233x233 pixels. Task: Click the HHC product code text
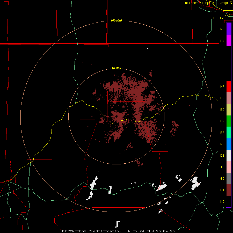click(x=227, y=16)
